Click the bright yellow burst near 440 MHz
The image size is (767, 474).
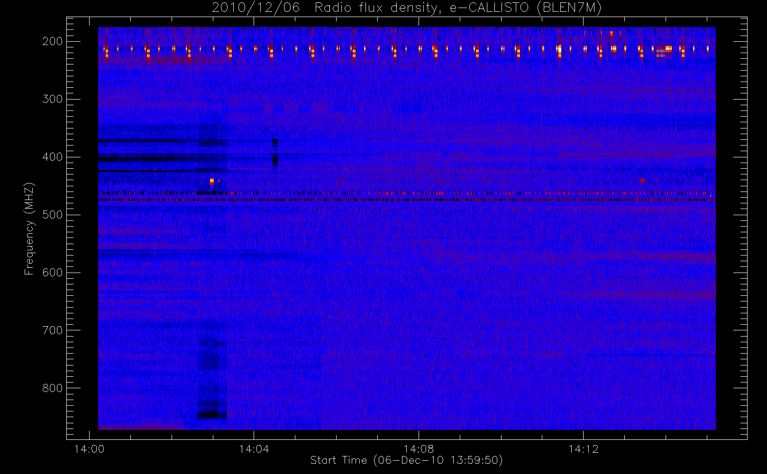tap(211, 181)
